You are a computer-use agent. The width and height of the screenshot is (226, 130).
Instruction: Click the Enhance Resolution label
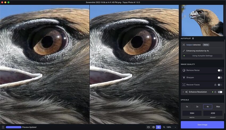pyautogui.click(x=198, y=92)
